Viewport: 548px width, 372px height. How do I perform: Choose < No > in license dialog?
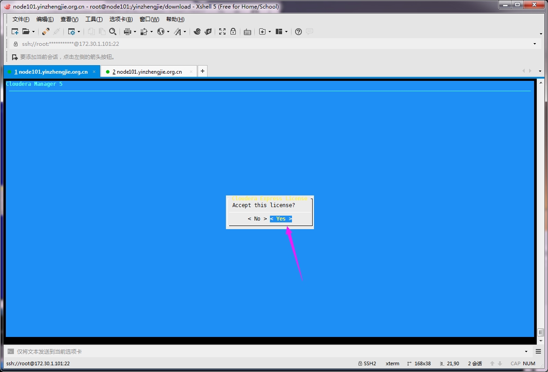[257, 219]
